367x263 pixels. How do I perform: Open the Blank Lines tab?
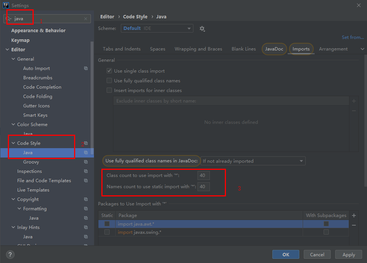point(244,49)
